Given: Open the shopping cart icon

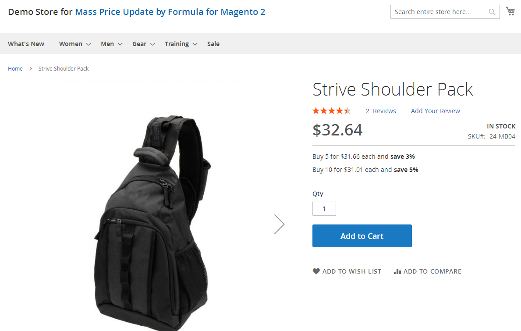Looking at the screenshot, I should (x=510, y=11).
